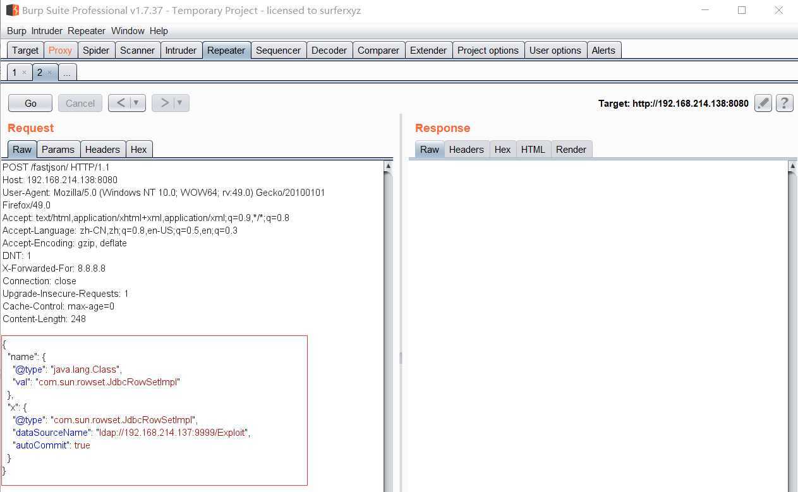Show the Response Hex view
Screen dimensions: 798x492
502,150
